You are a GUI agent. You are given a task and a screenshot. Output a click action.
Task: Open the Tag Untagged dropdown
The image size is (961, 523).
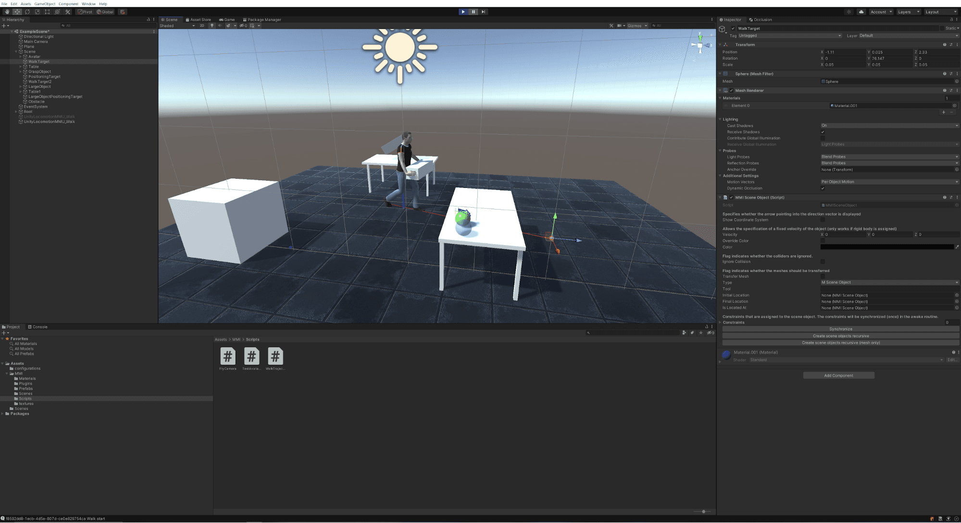(790, 36)
